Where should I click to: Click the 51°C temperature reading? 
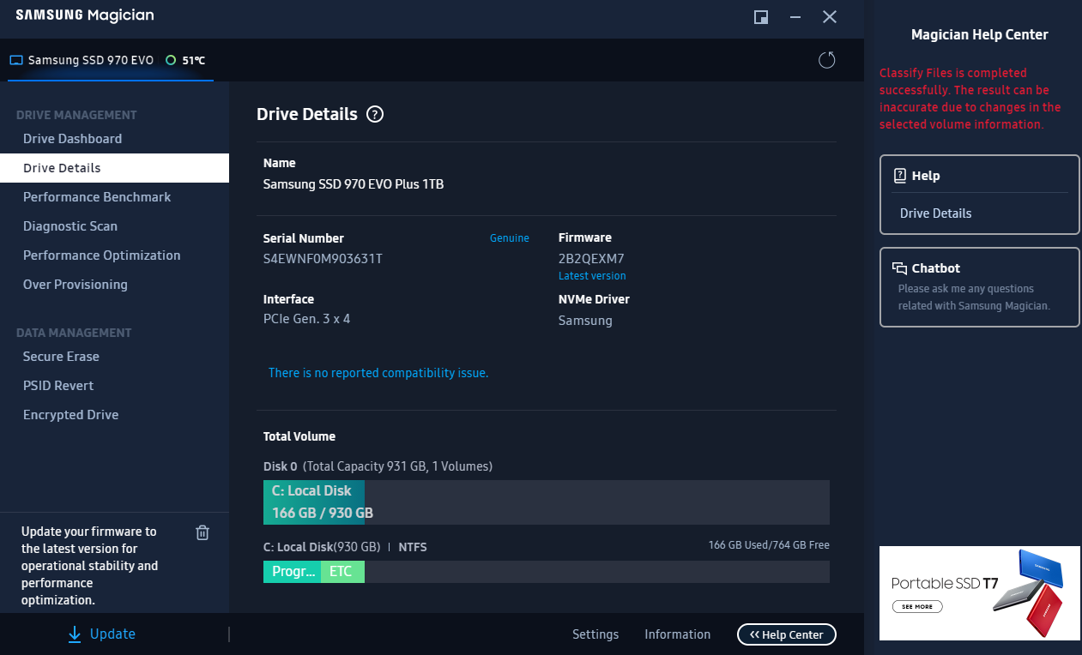(194, 60)
